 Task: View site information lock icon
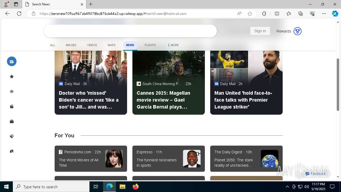click(x=33, y=14)
